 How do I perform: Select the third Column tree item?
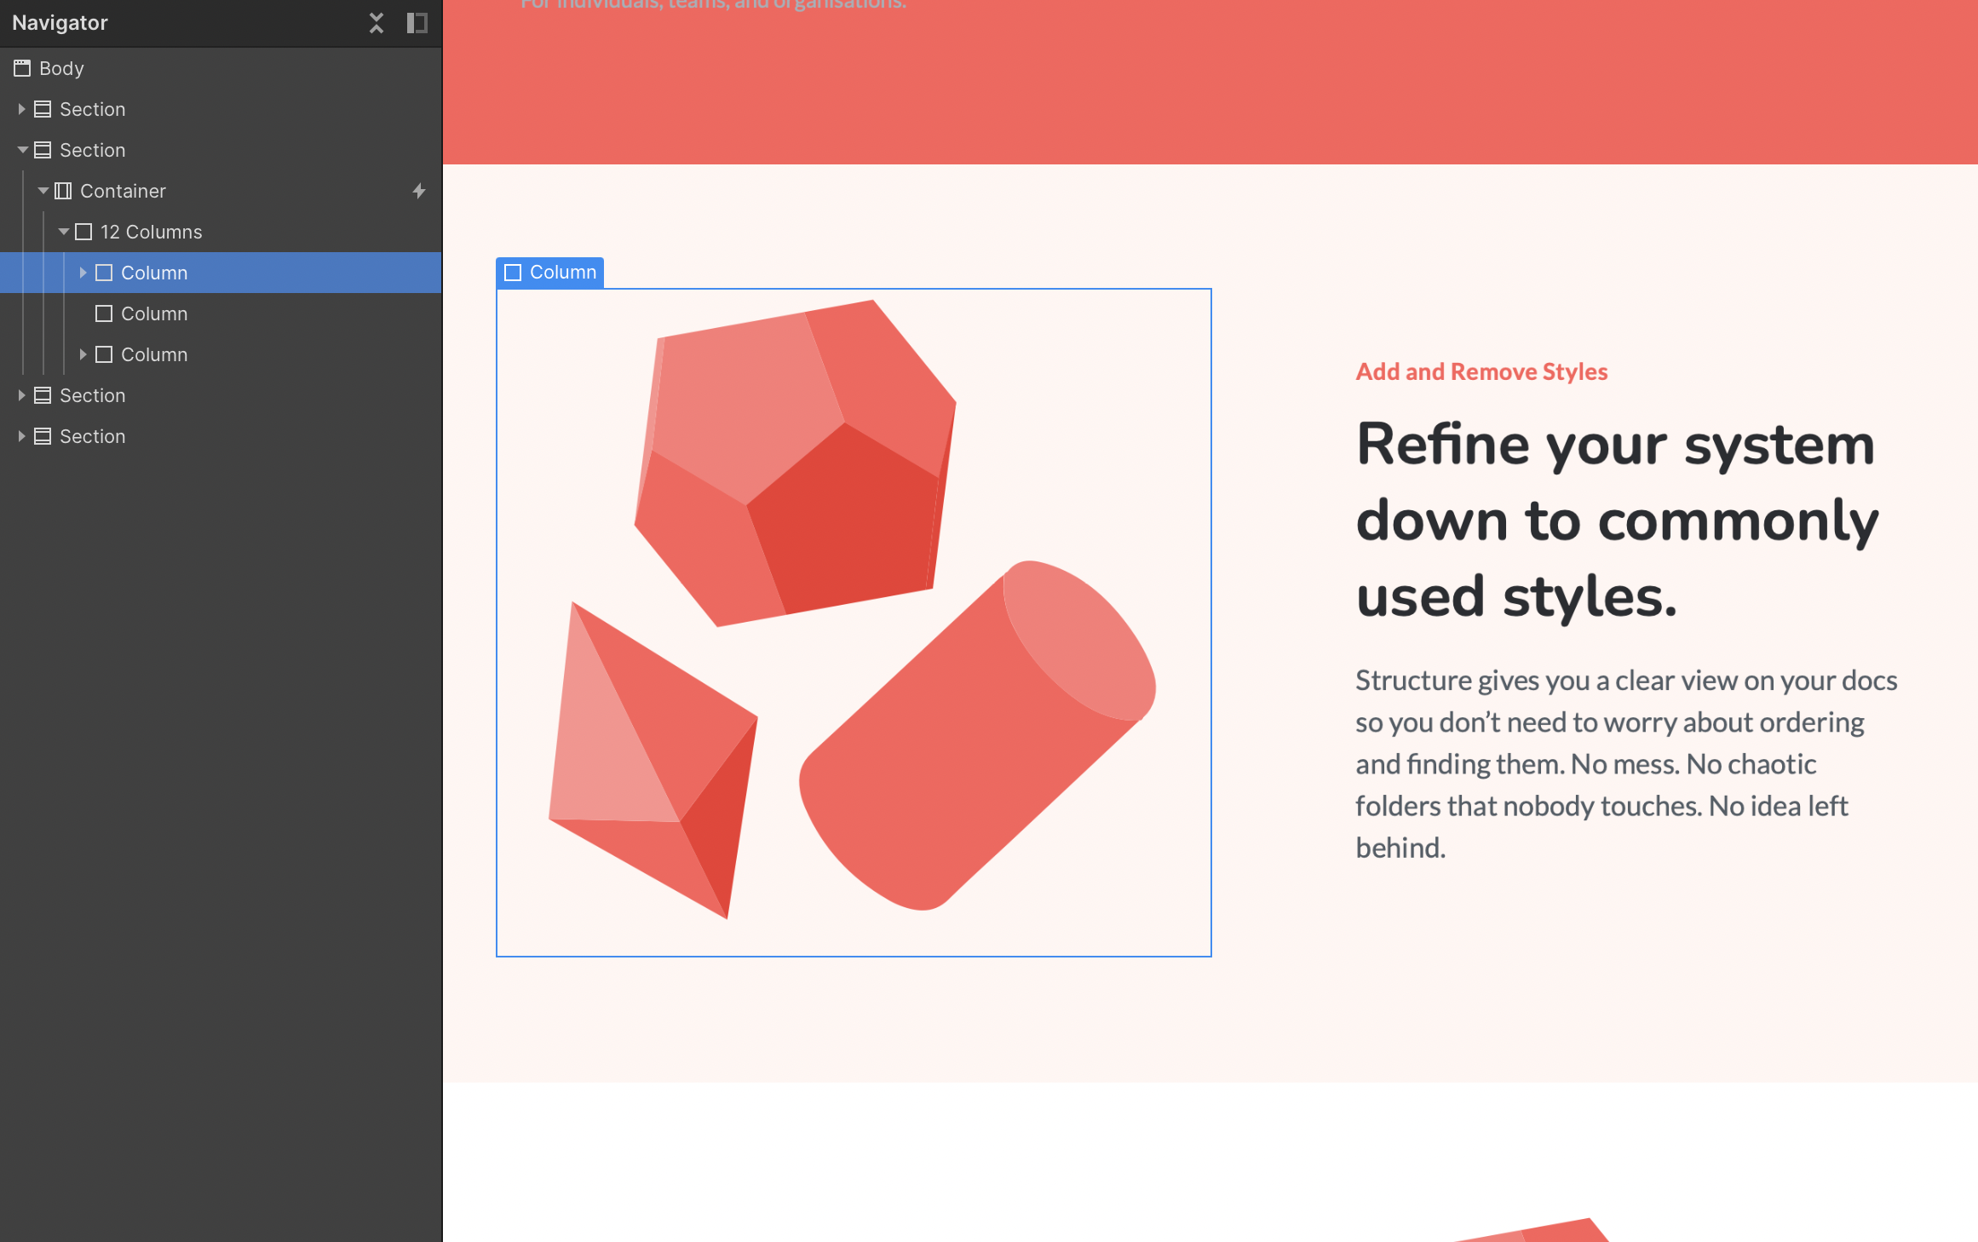pos(154,354)
